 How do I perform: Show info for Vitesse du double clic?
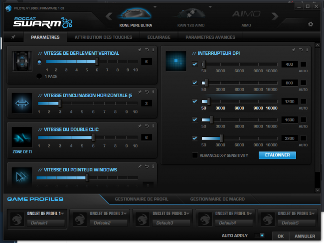[153, 126]
